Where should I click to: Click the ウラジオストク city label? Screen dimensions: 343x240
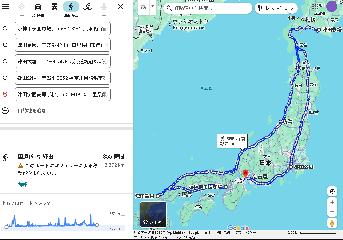coord(190,22)
